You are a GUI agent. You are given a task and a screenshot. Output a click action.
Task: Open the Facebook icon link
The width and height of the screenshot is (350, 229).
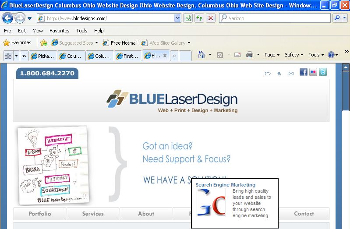coord(304,72)
